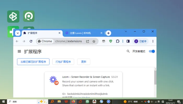This screenshot has height=104, width=183.
Task: Bookmark this page with the star icon
Action: tap(94, 41)
